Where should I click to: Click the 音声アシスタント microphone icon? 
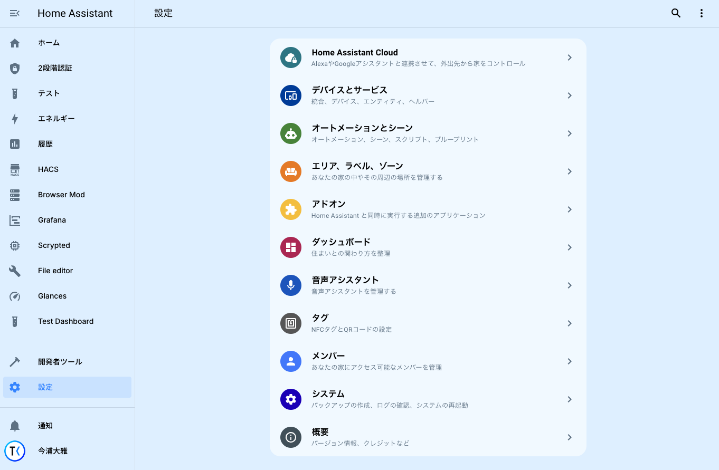tap(291, 285)
